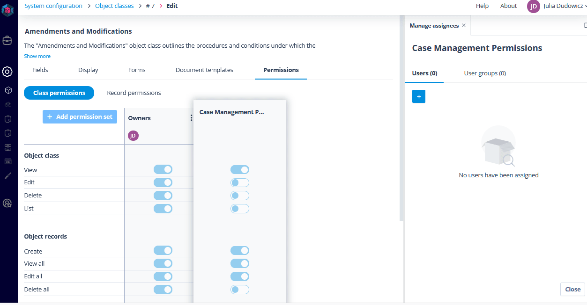This screenshot has width=587, height=305.
Task: Click the Object records section label
Action: coord(45,237)
